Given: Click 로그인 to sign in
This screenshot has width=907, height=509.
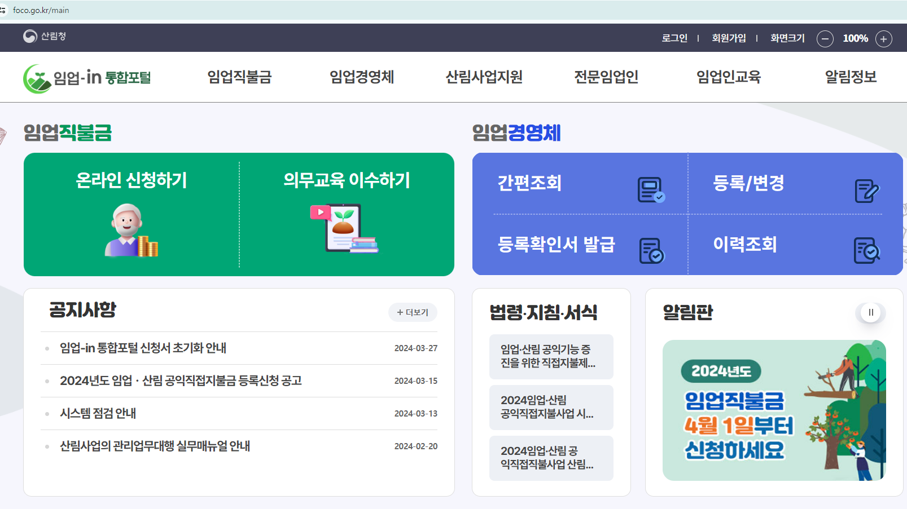Looking at the screenshot, I should pyautogui.click(x=674, y=38).
